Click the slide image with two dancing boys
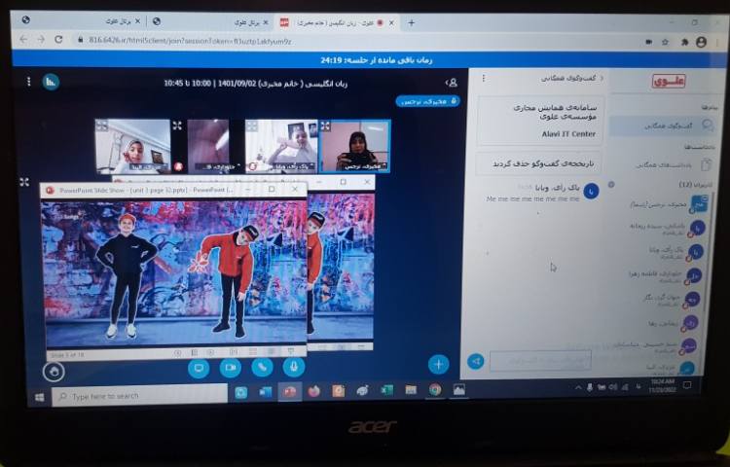Viewport: 730px width, 467px height. point(173,273)
